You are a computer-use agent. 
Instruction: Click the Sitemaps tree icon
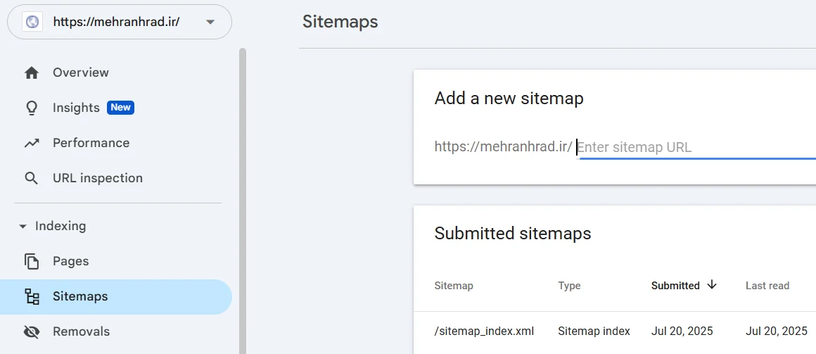point(31,296)
